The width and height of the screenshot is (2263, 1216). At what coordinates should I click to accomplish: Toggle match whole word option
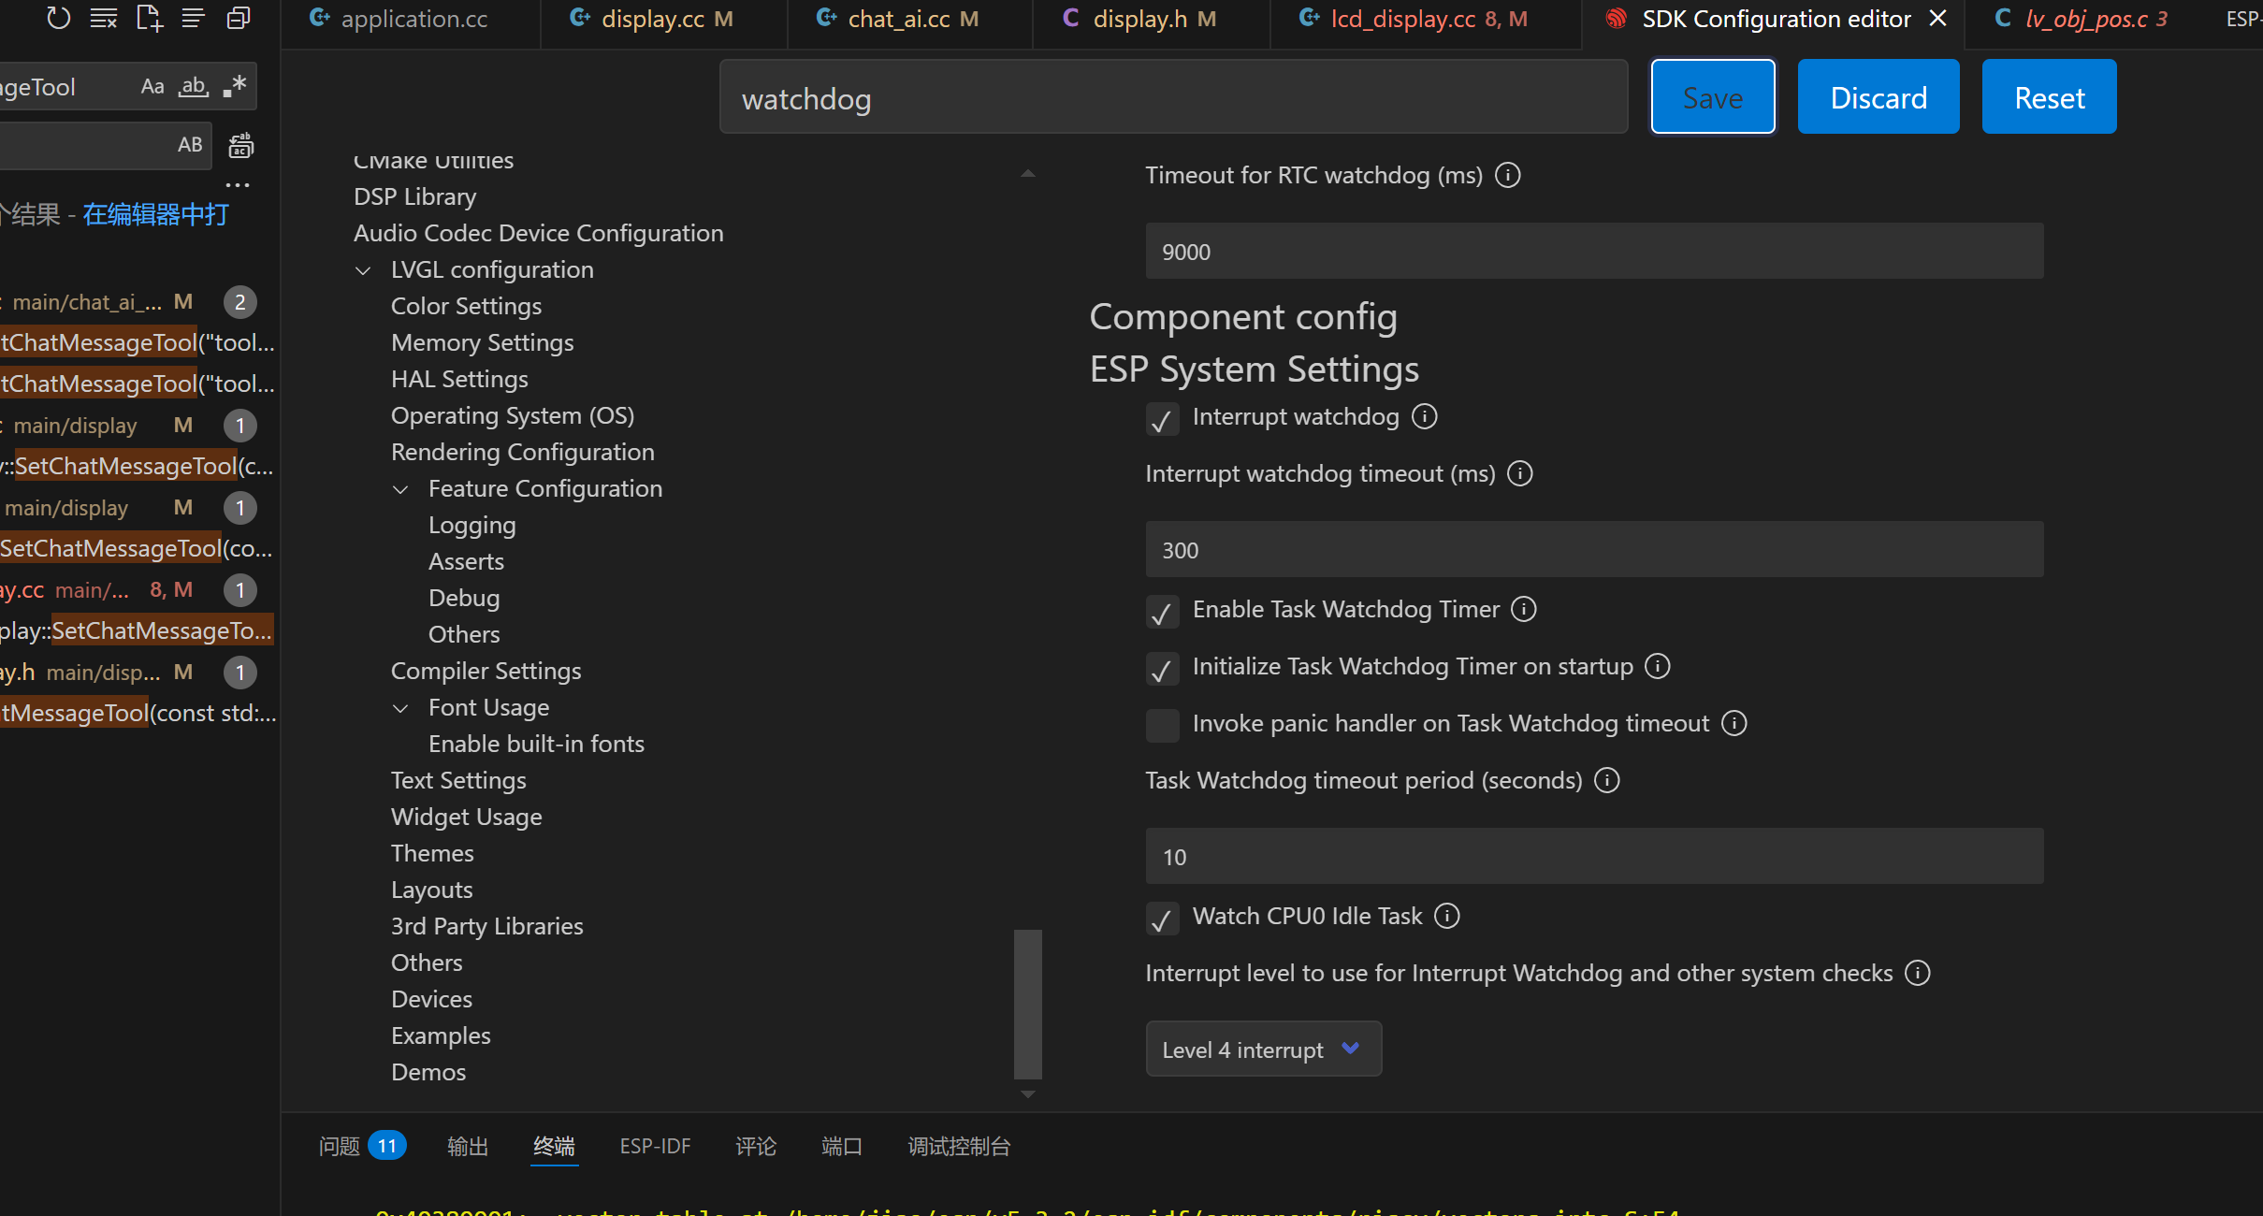coord(193,87)
